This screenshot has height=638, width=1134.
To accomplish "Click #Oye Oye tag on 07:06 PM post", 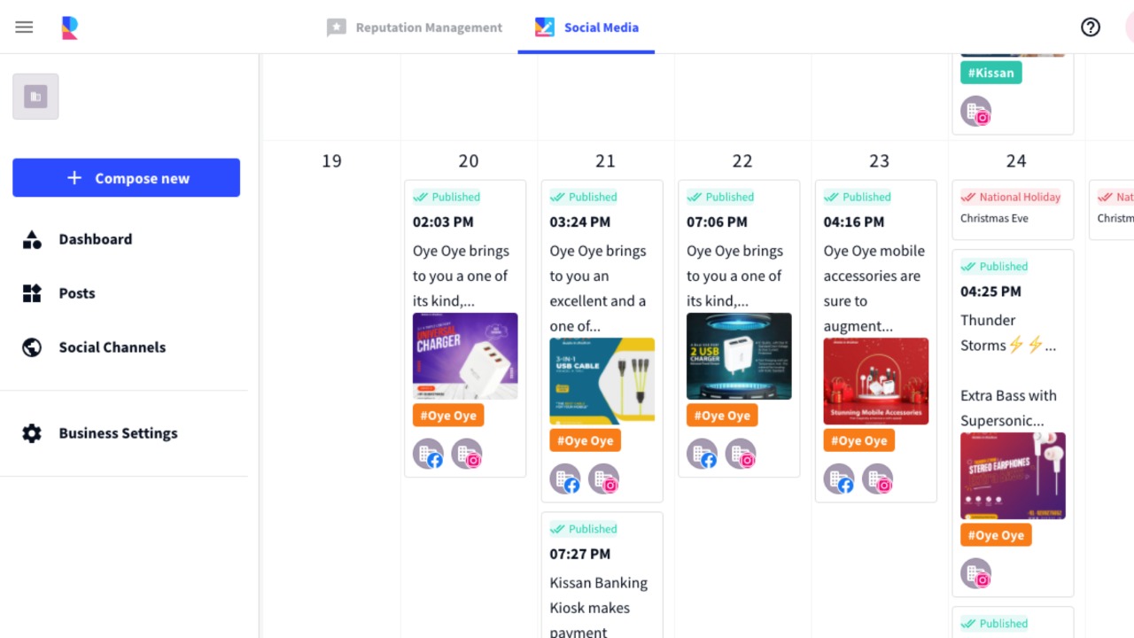I will pos(722,416).
